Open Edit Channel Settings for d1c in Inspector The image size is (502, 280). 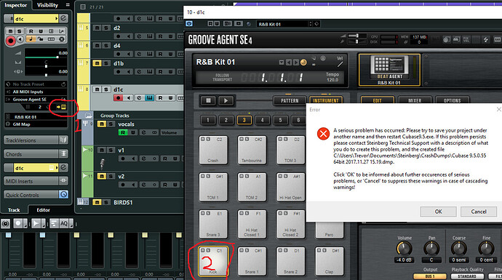tap(63, 19)
